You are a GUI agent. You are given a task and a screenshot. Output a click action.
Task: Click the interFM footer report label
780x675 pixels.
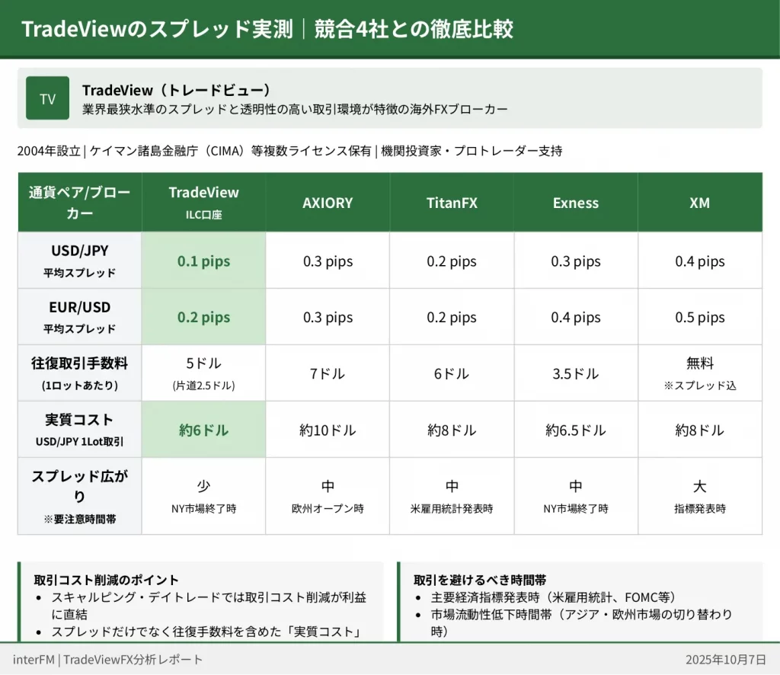[x=108, y=659]
